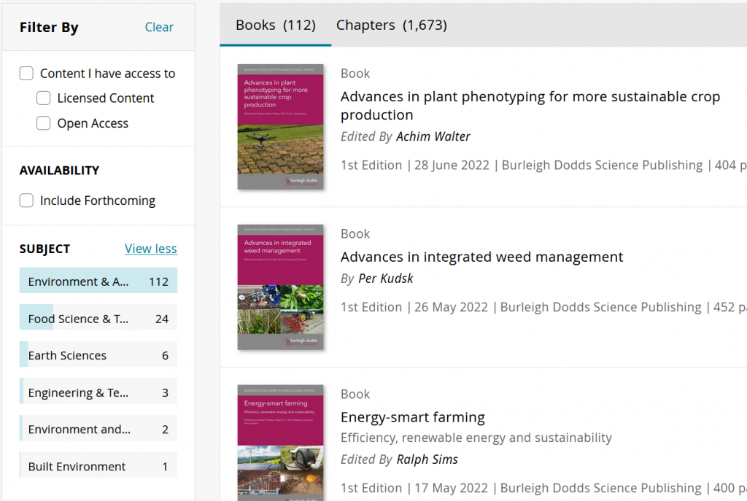747x501 pixels.
Task: Tick the Content I have access to checkbox
Action: [x=26, y=74]
